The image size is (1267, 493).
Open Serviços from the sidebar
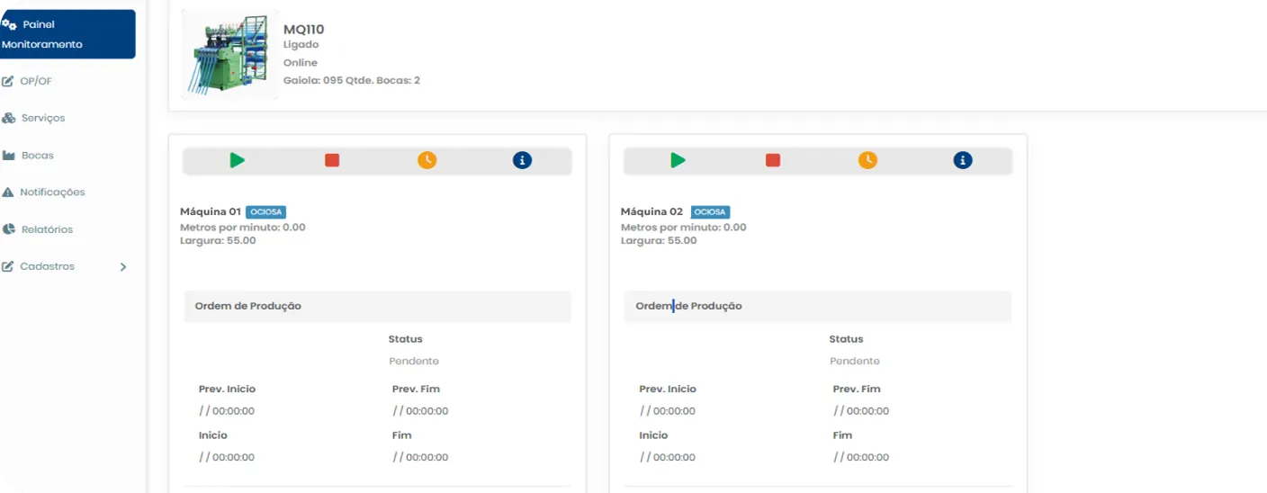[x=42, y=118]
